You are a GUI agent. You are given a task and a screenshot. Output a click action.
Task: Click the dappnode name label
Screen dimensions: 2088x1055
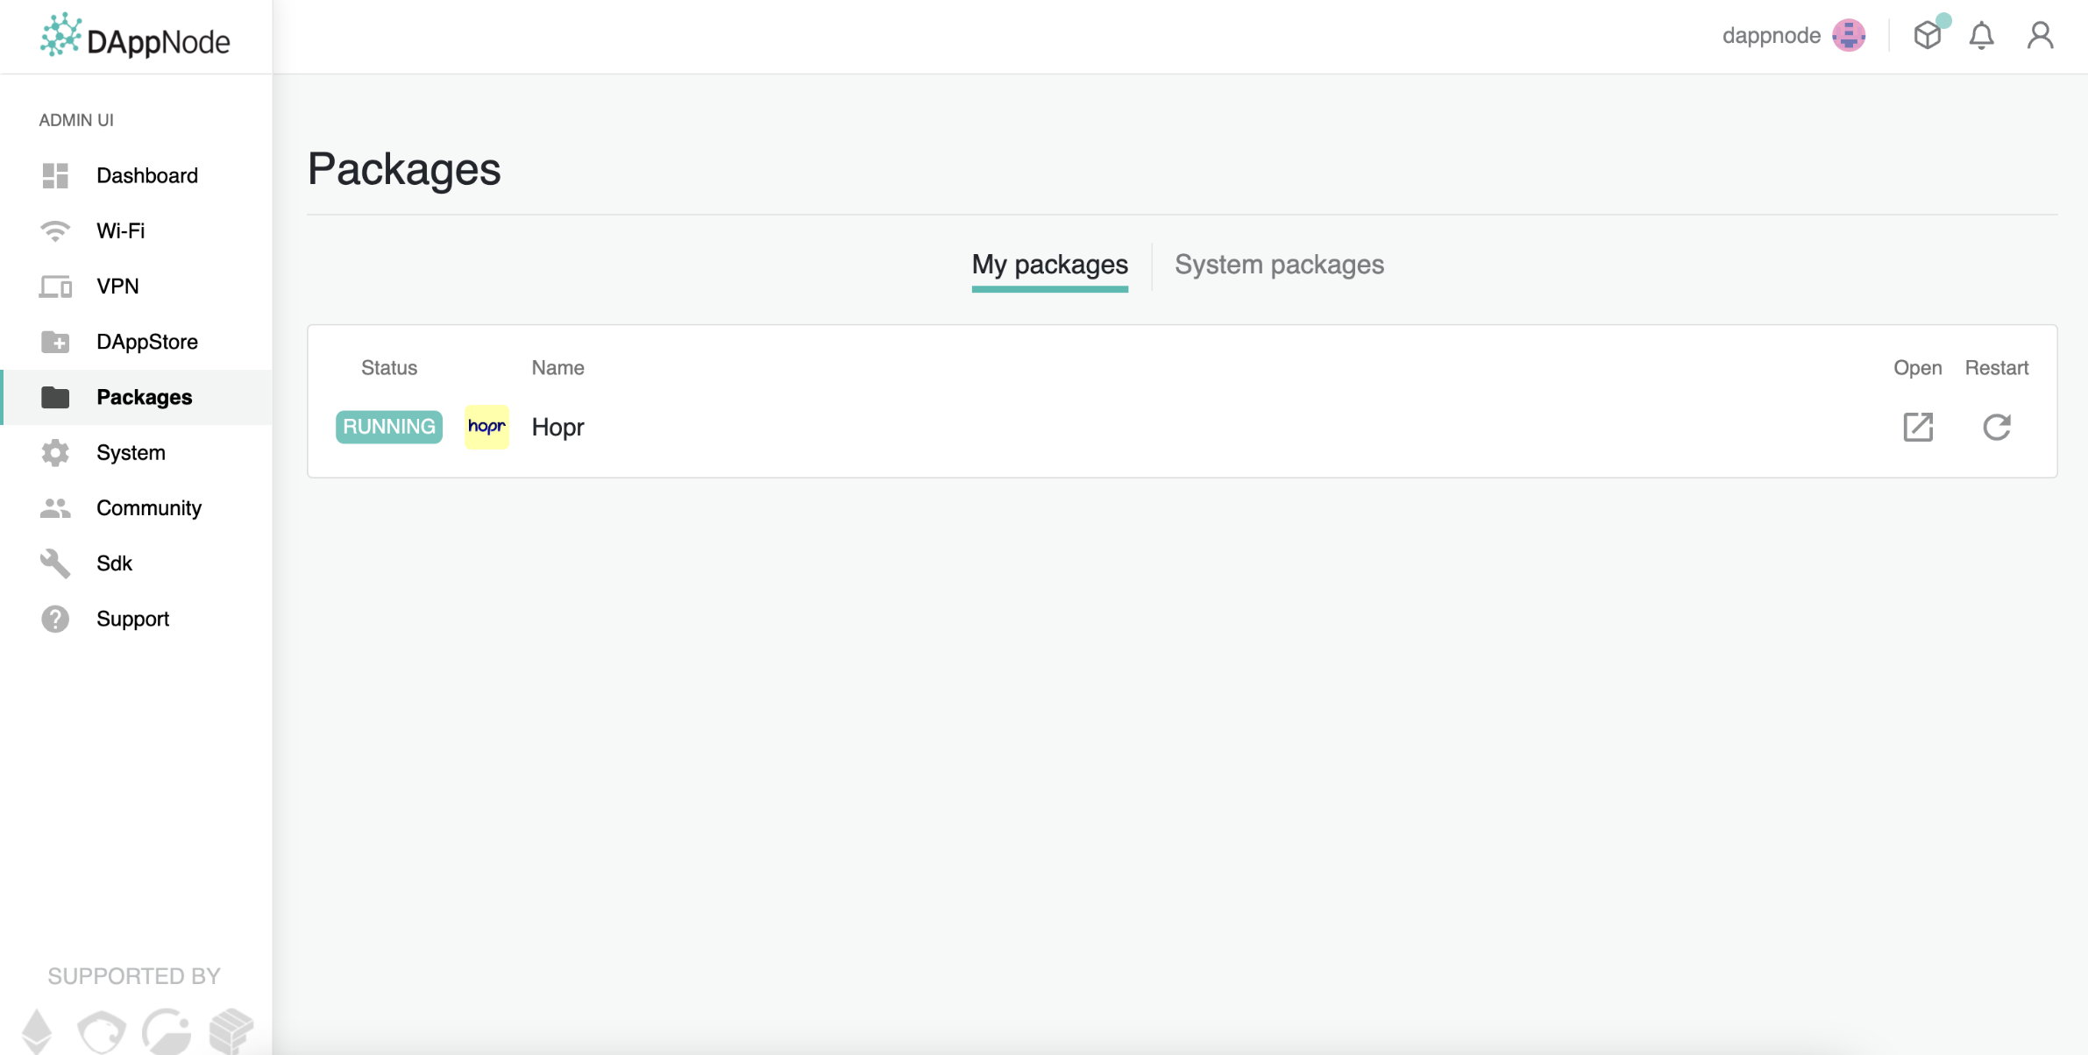click(x=1771, y=36)
